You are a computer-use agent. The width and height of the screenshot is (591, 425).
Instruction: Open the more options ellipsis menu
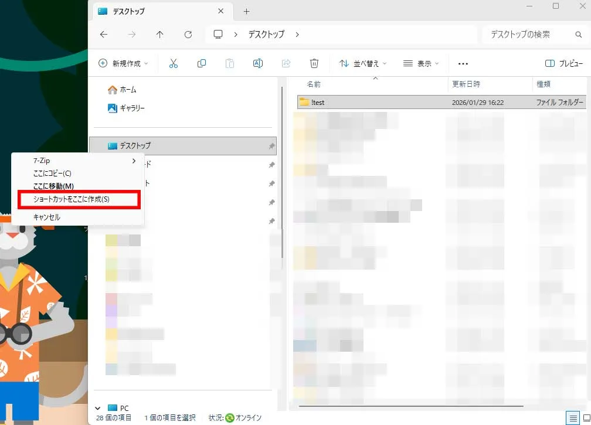point(463,63)
